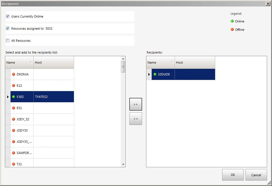The image size is (272, 186).
Task: Click the online status icon for E302
Action: (x=14, y=97)
